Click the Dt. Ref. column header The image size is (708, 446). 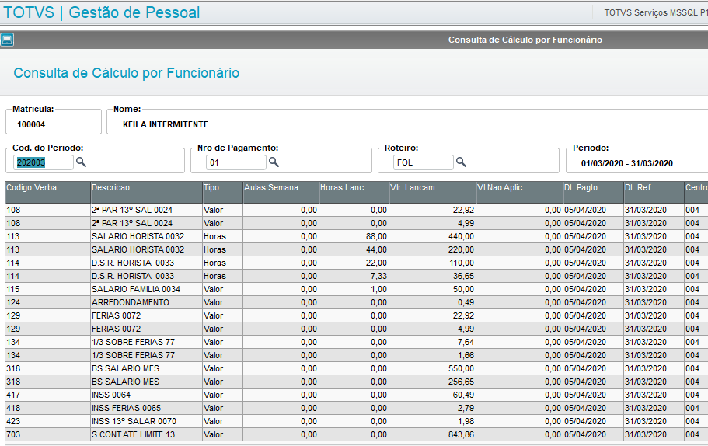coord(654,192)
